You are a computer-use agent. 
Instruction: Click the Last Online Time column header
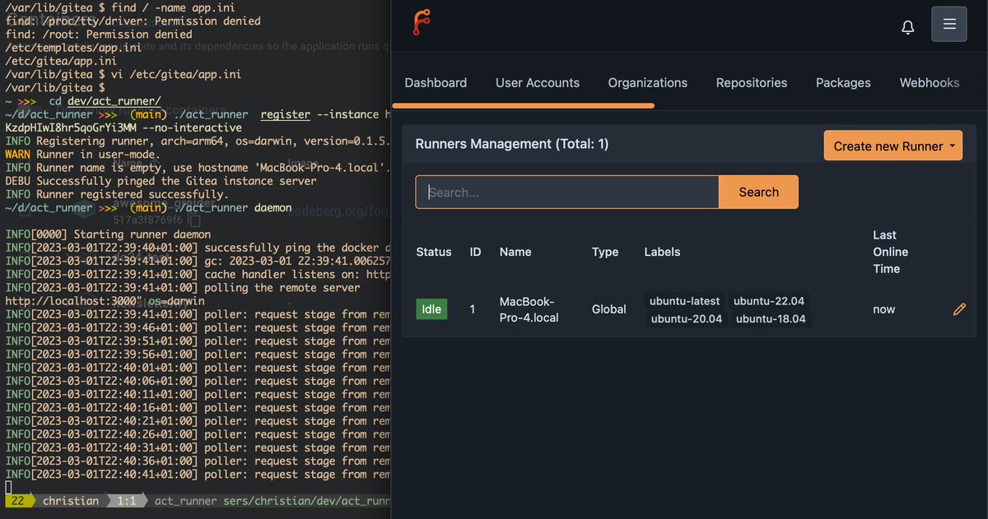click(x=891, y=252)
